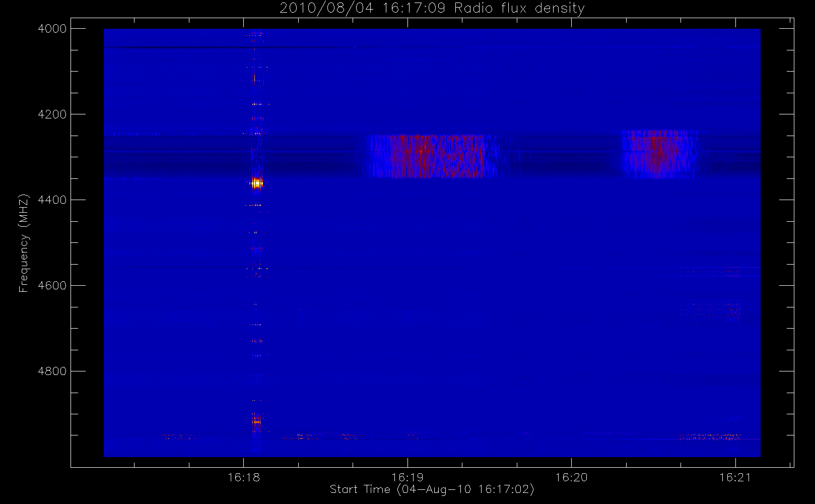This screenshot has height=504, width=815.
Task: Click the 4200 frequency tick label
Action: (x=52, y=114)
